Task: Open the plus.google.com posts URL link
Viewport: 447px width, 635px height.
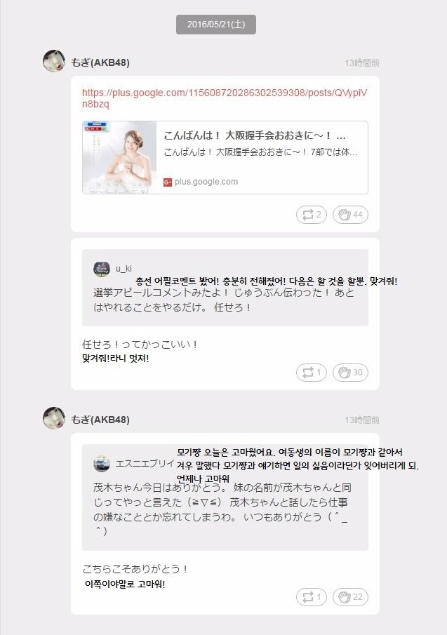Action: pyautogui.click(x=225, y=98)
